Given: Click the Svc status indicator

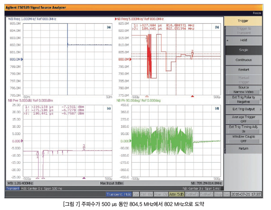Looking at the screenshot, I should [x=226, y=195].
